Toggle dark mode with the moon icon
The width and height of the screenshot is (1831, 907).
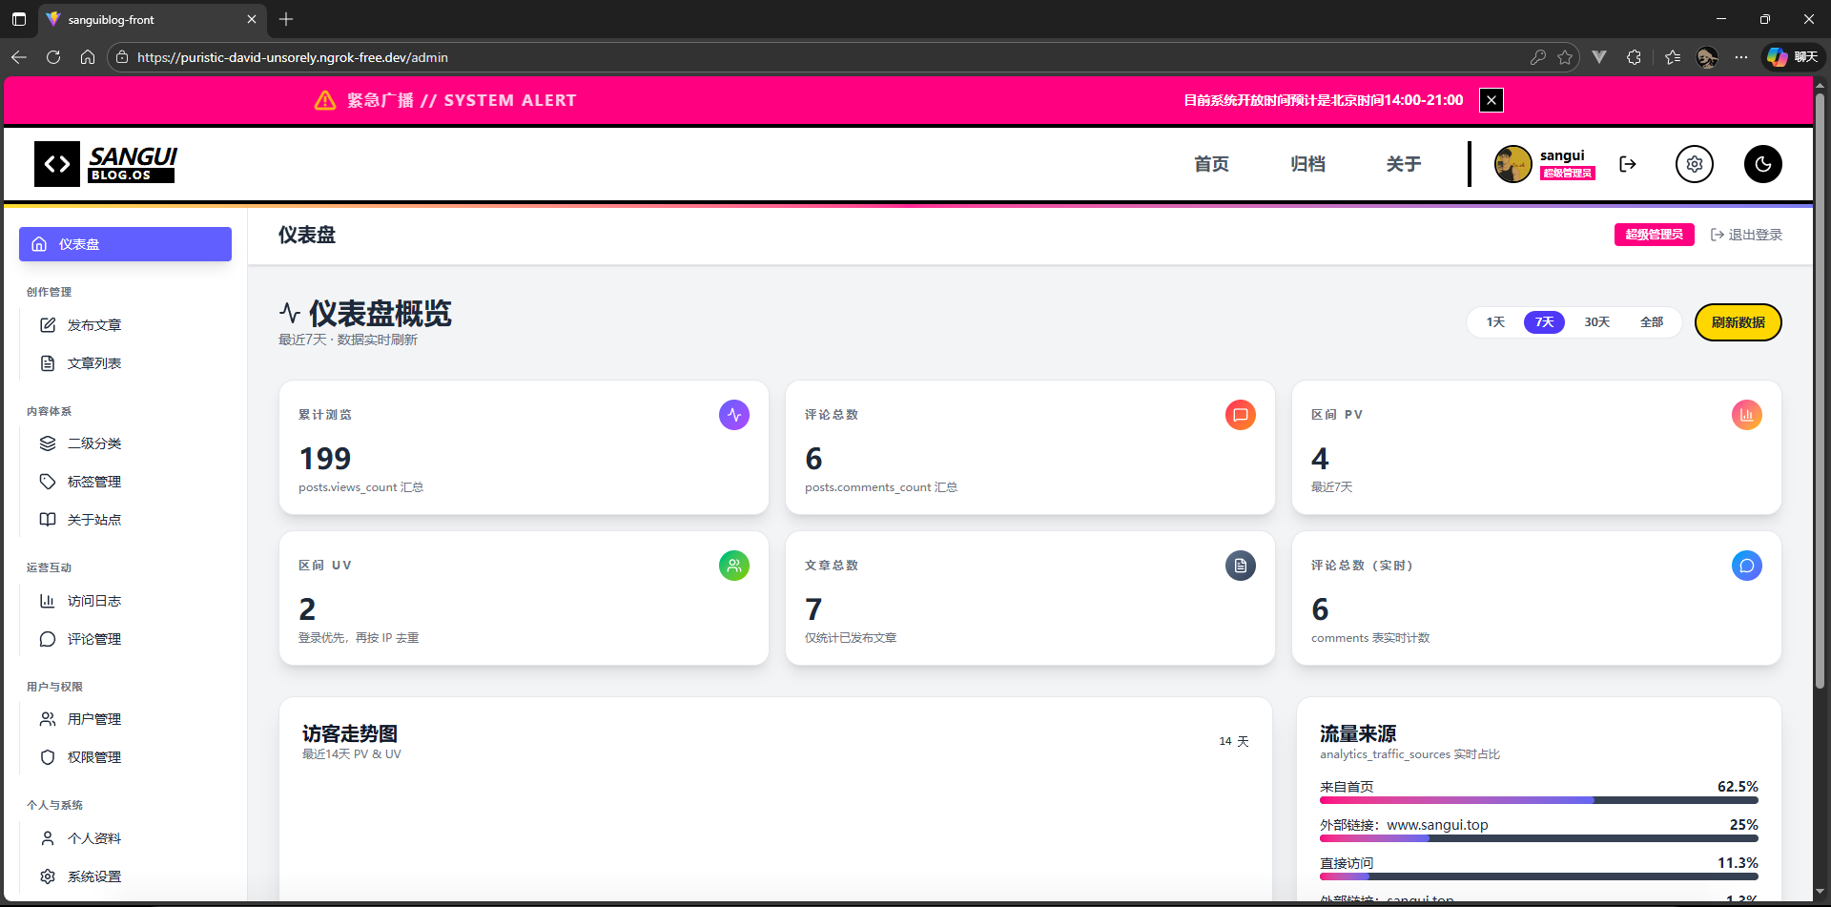tap(1762, 164)
